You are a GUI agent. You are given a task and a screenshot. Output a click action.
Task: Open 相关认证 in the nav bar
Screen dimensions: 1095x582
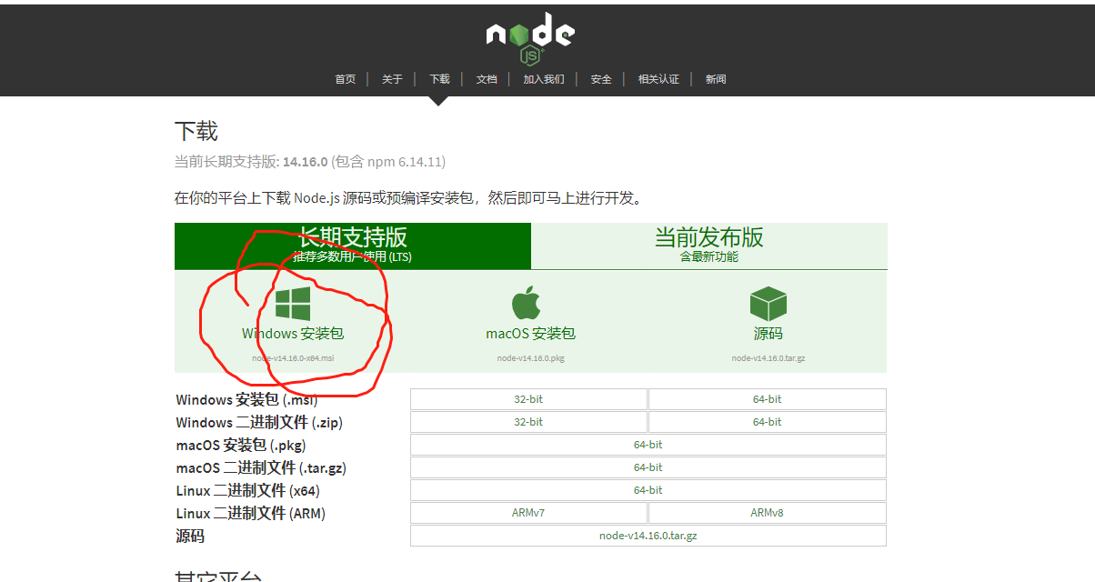click(658, 79)
